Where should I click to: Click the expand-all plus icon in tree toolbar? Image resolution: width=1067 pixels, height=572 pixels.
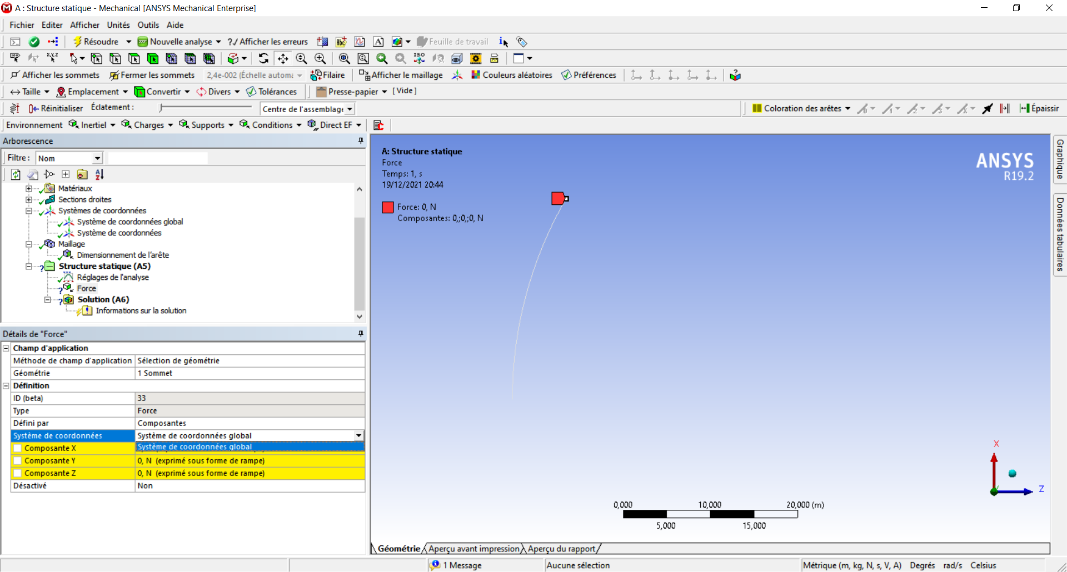coord(66,174)
